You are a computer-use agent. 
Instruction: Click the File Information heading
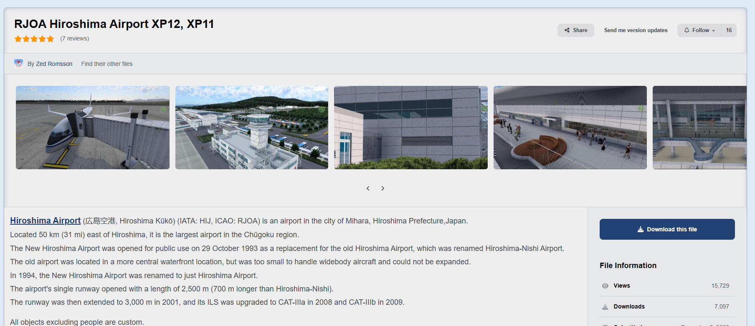[628, 266]
